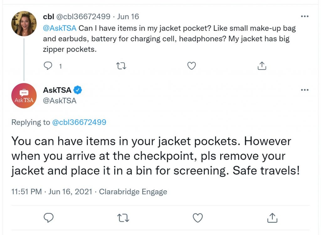The image size is (321, 235).
Task: Like cbl's tweet with heart icon
Action: coord(192,66)
